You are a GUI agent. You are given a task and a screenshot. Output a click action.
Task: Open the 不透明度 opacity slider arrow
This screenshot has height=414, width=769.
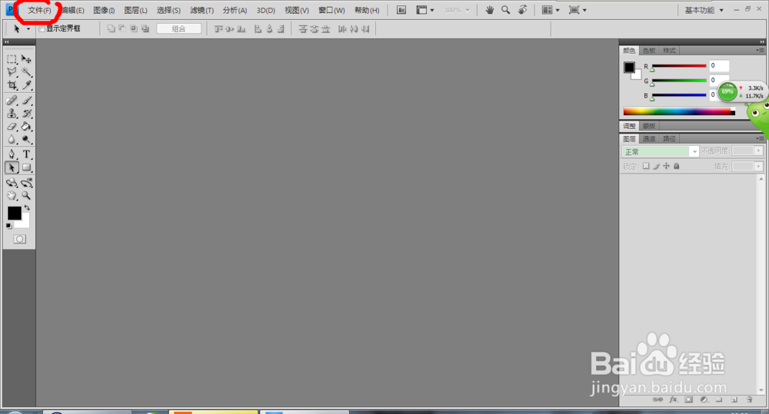759,151
